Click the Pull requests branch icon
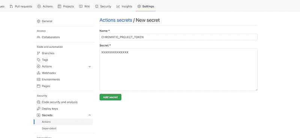The width and height of the screenshot is (300, 138). (11, 6)
